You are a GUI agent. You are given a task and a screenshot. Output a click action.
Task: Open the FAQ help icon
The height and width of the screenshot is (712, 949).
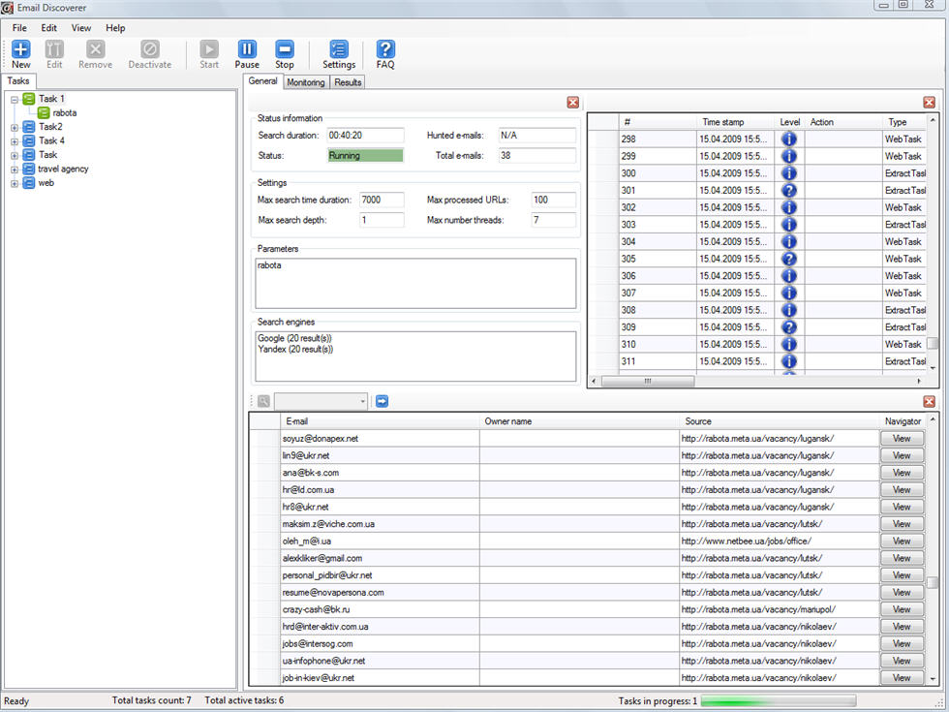(x=385, y=50)
